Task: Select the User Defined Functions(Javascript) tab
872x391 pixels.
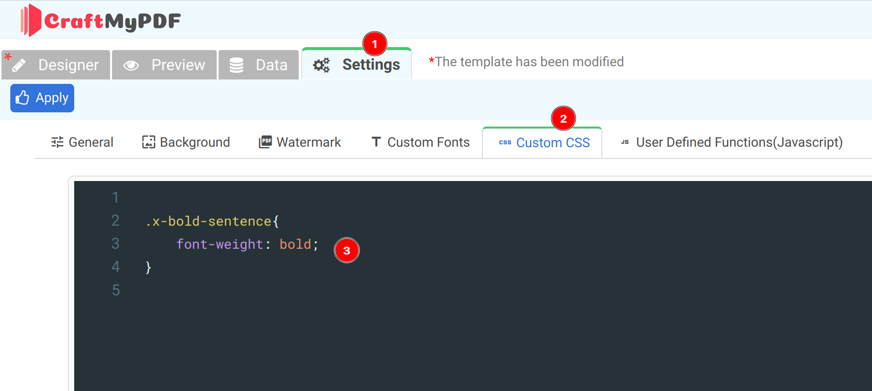Action: click(739, 142)
